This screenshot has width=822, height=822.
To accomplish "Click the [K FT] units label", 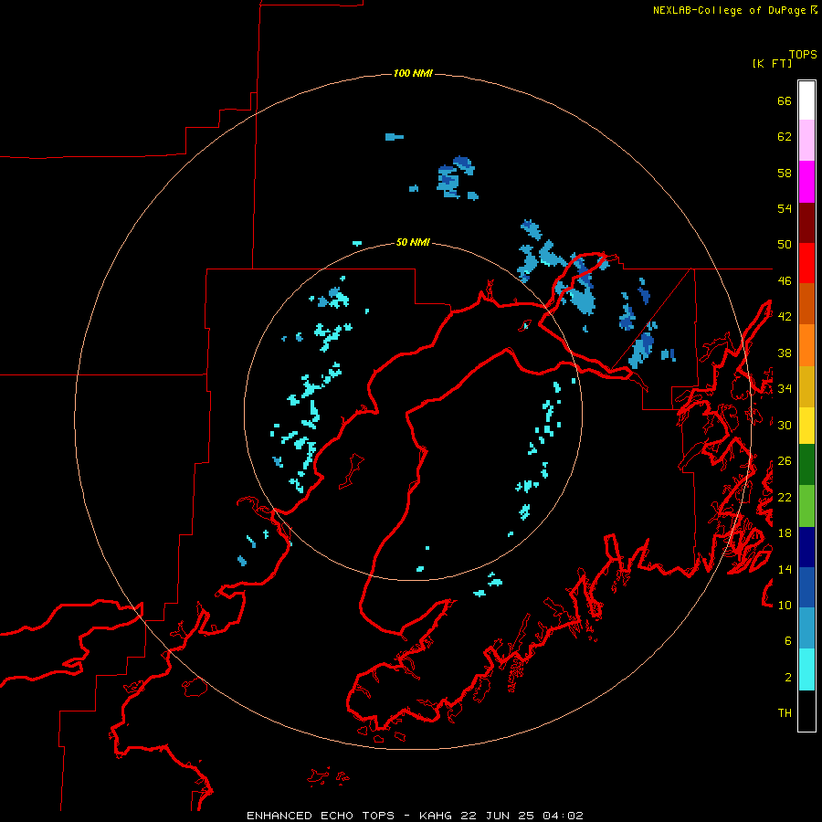I will pyautogui.click(x=772, y=63).
